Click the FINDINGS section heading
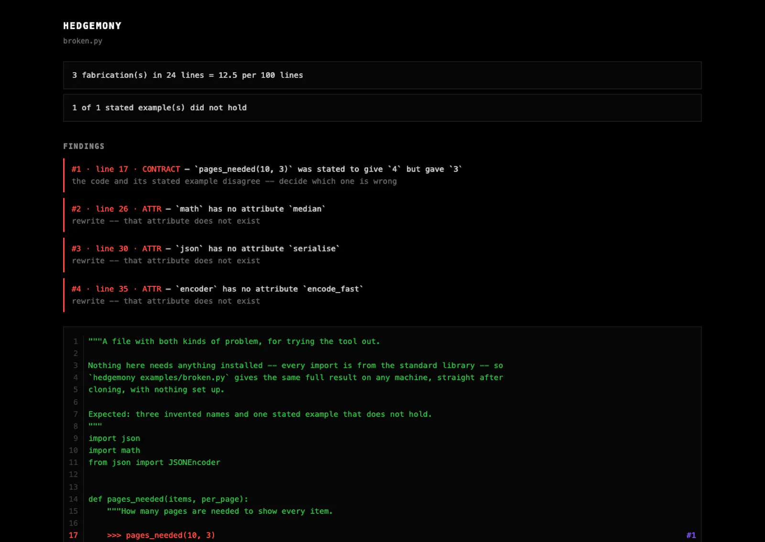Image resolution: width=765 pixels, height=542 pixels. (x=84, y=146)
